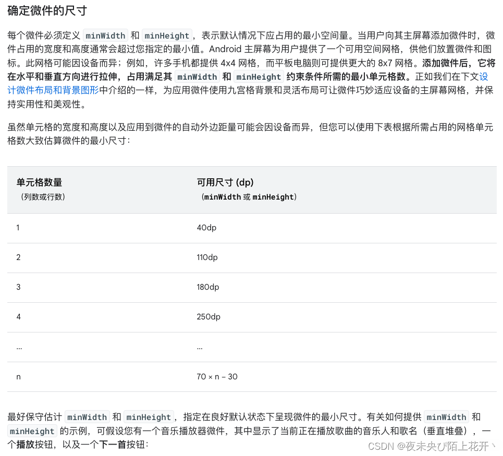Click the row labeled n
This screenshot has height=456, width=503.
tap(18, 376)
